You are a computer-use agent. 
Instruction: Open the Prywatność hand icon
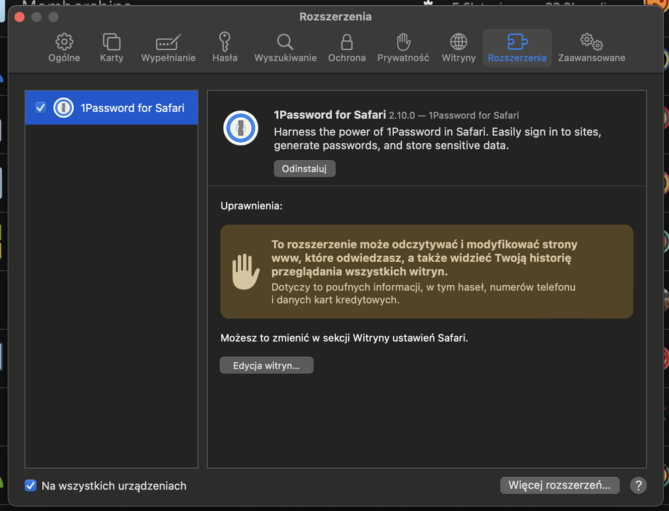pos(403,42)
